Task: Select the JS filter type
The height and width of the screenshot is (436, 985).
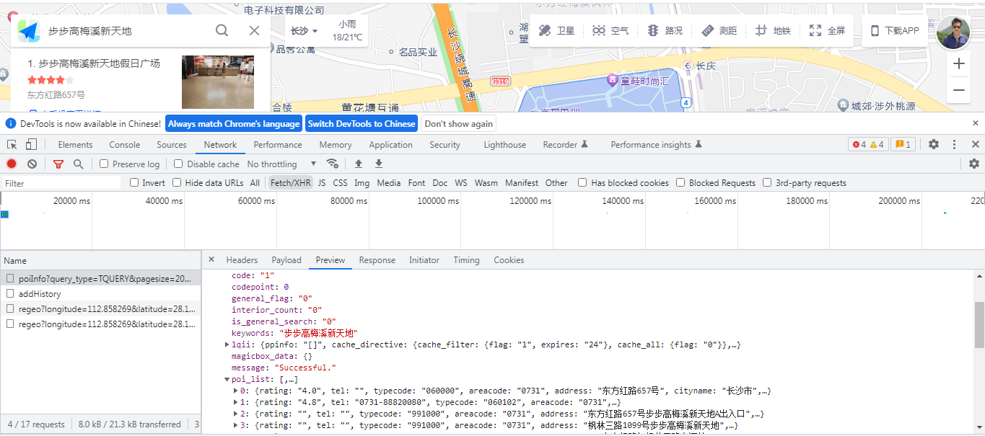Action: tap(322, 182)
